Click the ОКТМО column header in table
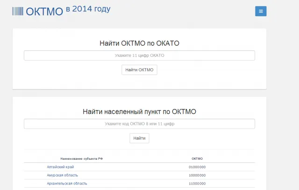Screen dimensions: 299x190 197,159
